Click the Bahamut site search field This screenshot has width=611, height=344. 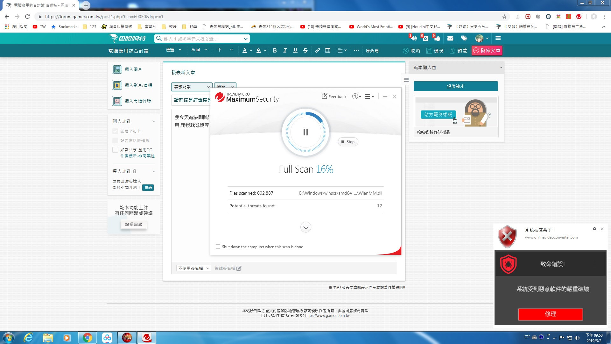202,39
